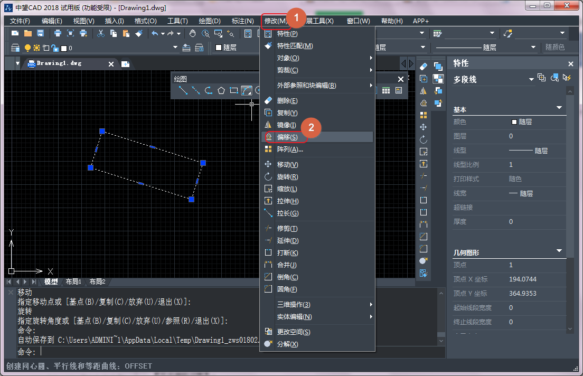Image resolution: width=583 pixels, height=376 pixels.
Task: Choose 偏移(S) from the 修改 menu
Action: 288,137
